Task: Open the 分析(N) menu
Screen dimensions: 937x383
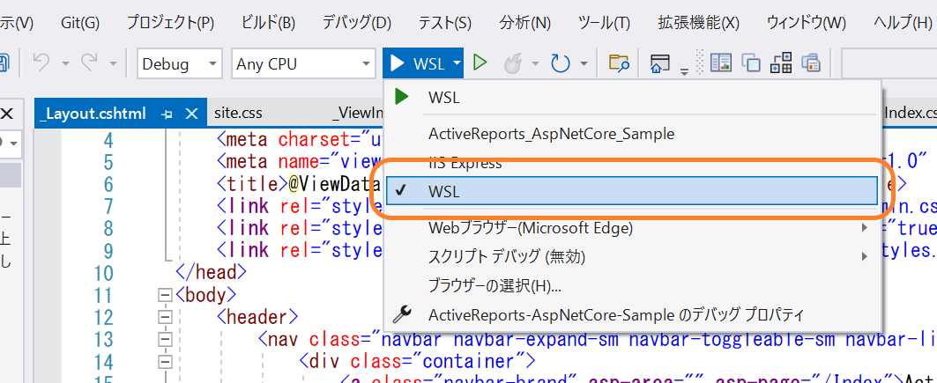Action: point(524,23)
